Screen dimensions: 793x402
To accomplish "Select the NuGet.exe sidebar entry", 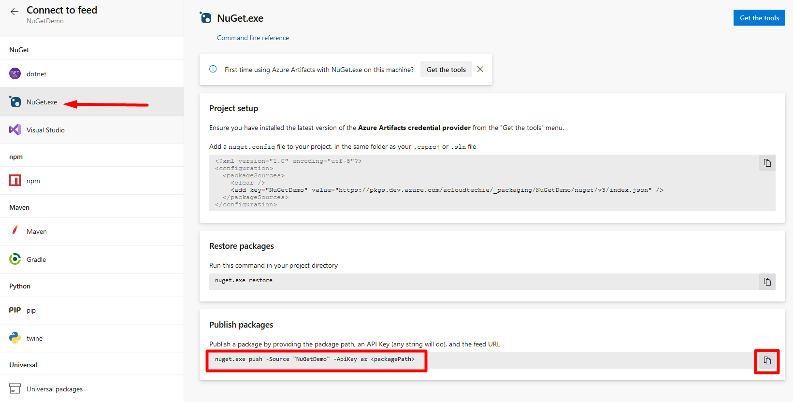I will (92, 102).
